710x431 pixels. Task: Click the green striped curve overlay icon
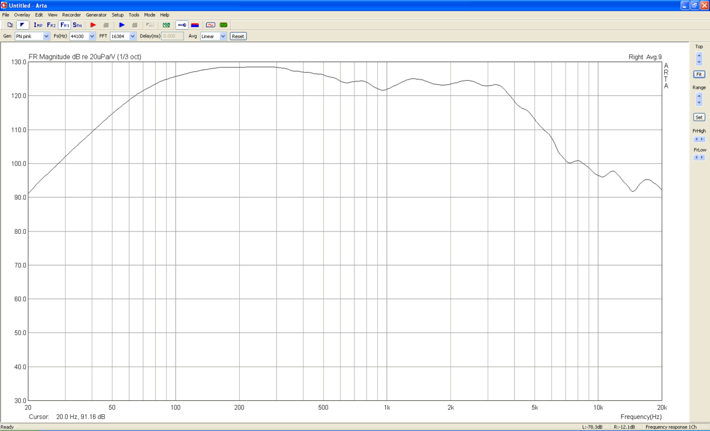coord(167,25)
